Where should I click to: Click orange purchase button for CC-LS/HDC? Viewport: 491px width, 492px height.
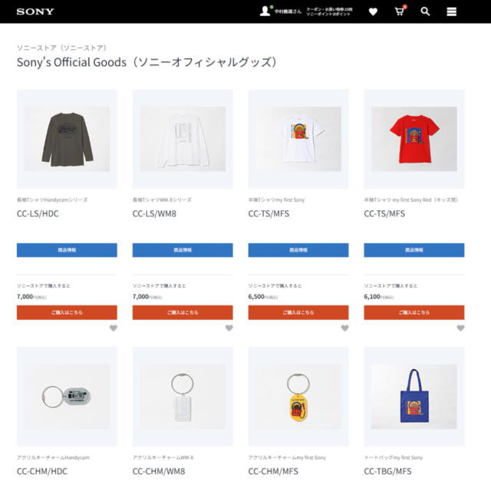pyautogui.click(x=67, y=312)
